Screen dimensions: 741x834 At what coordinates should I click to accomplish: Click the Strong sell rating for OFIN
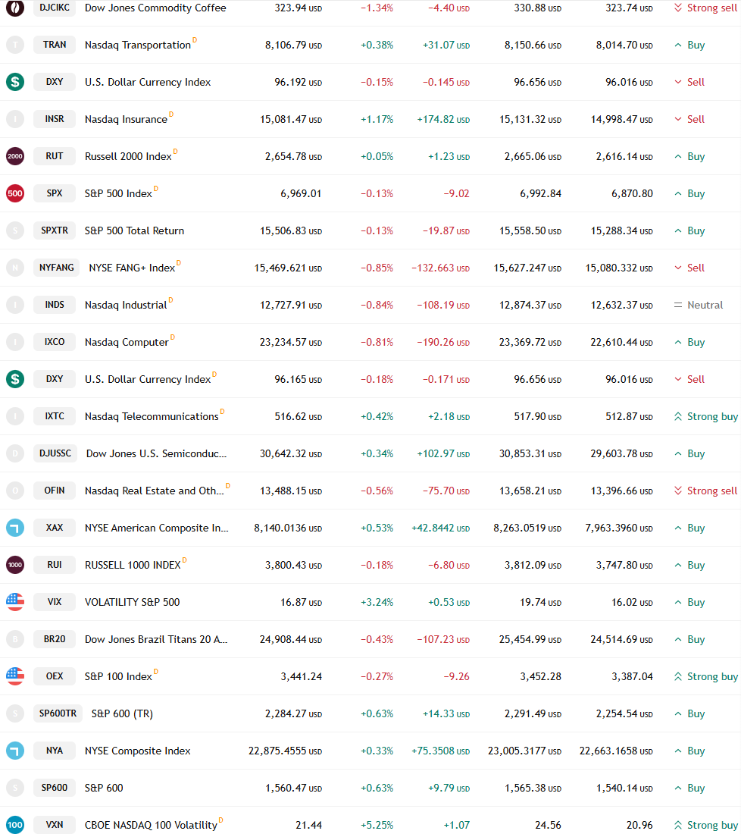coord(705,491)
